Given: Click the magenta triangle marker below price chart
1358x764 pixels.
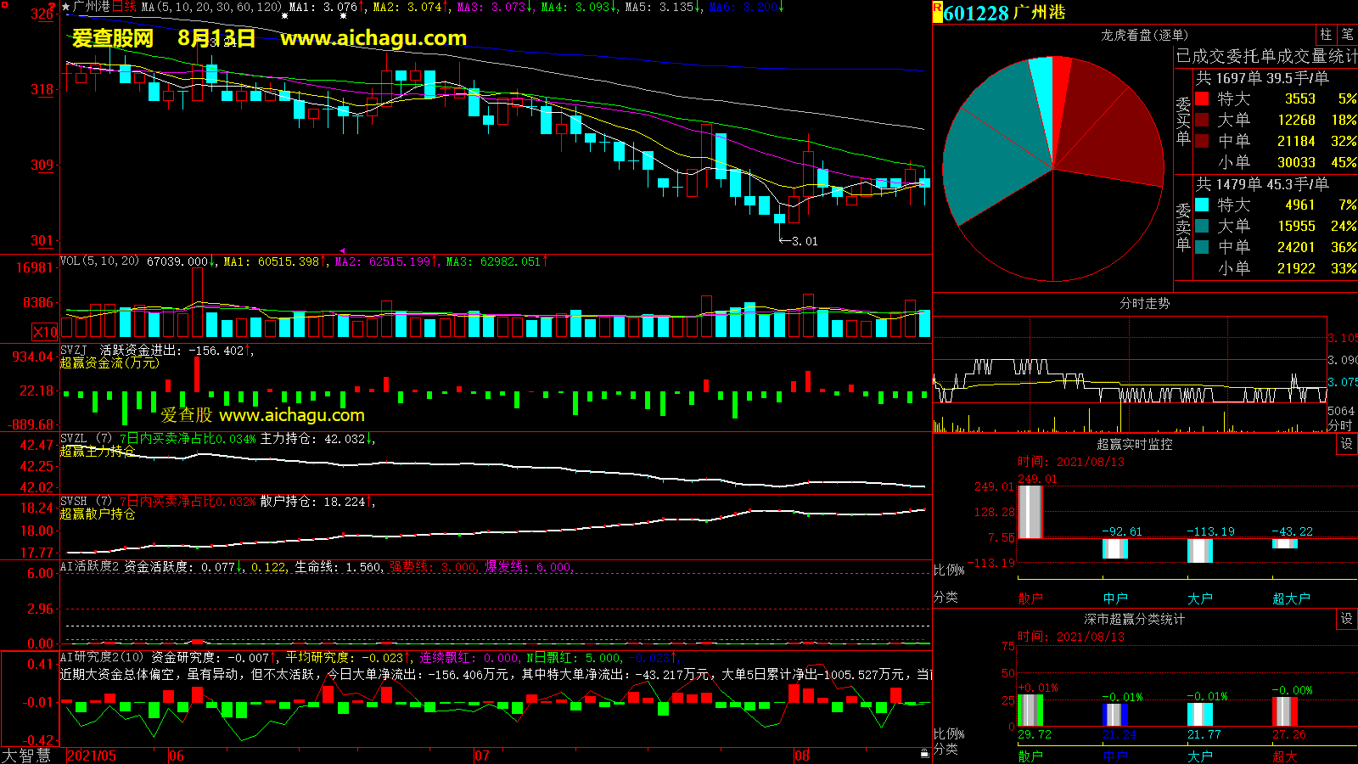Looking at the screenshot, I should [342, 250].
